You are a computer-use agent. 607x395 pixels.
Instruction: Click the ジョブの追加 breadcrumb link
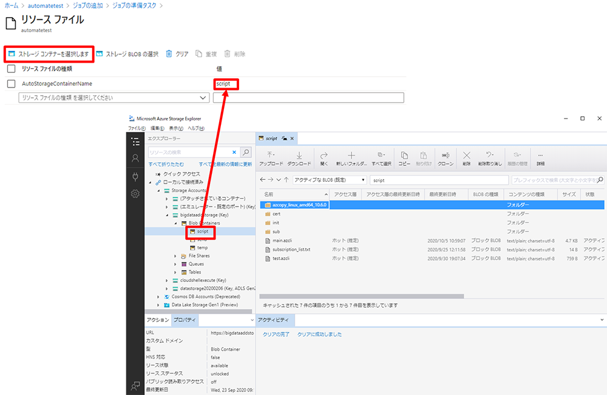88,5
